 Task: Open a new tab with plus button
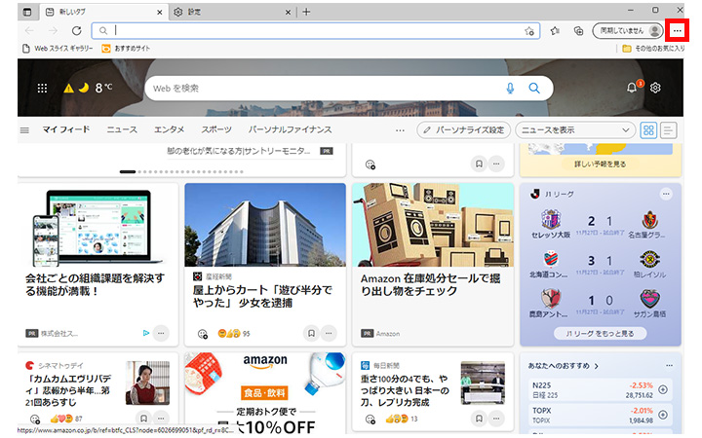click(x=306, y=12)
